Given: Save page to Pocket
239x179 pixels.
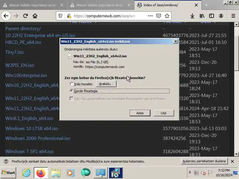Looking at the screenshot, I should tap(159, 16).
